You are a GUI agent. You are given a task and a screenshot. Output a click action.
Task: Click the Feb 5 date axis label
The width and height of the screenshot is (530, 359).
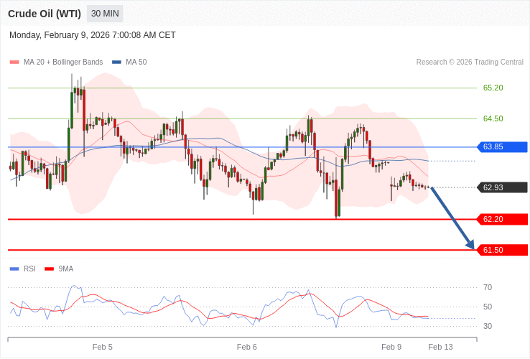(103, 347)
